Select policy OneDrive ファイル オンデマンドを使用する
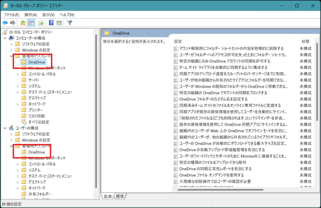 click(211, 175)
